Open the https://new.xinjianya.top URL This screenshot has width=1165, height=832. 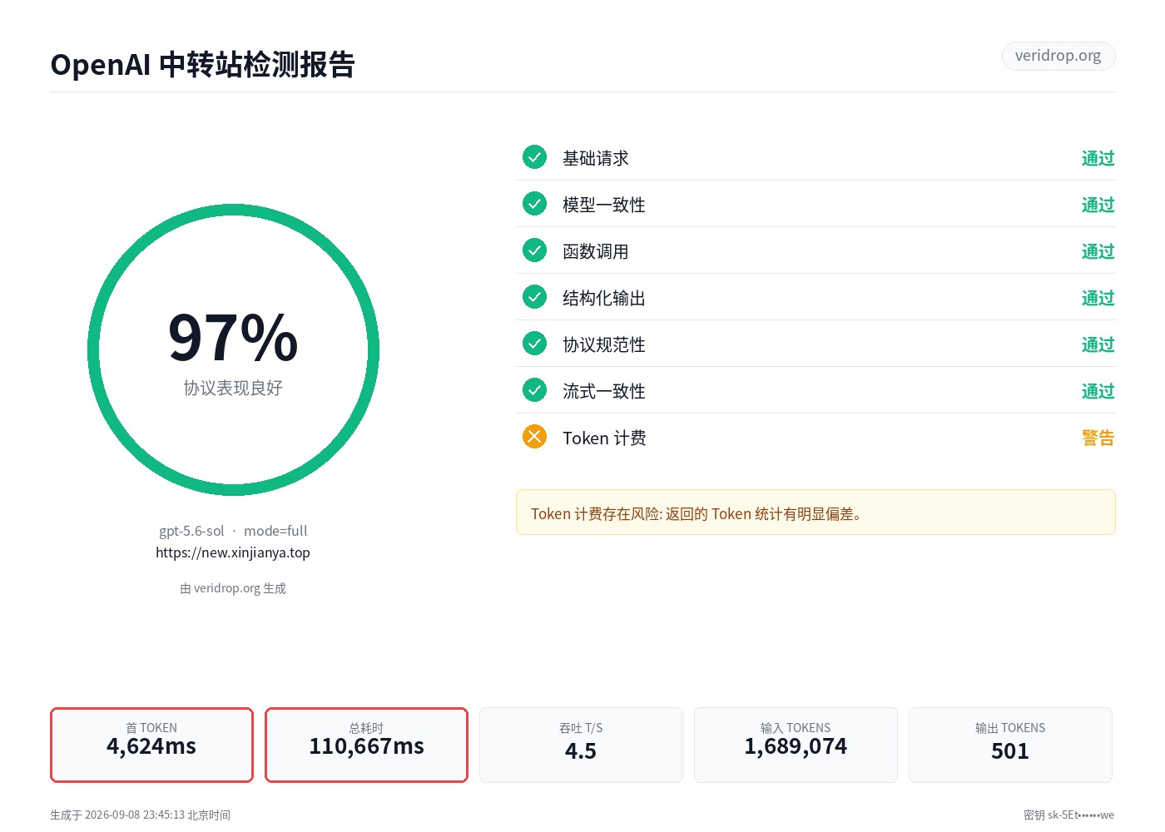(233, 552)
